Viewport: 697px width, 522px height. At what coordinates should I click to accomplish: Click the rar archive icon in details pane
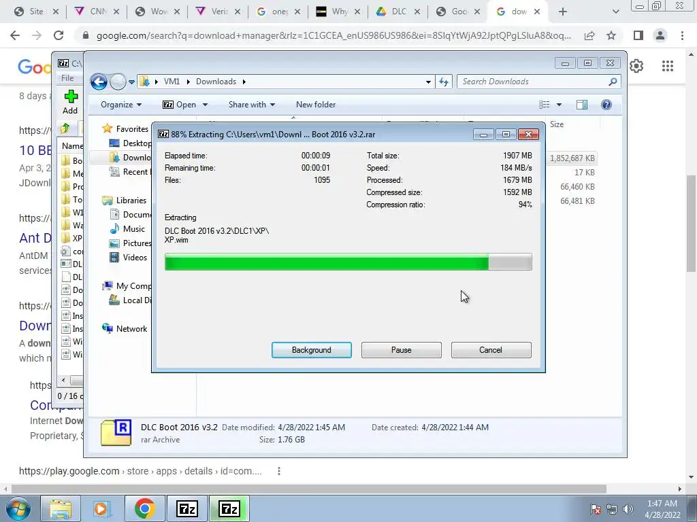(x=116, y=432)
